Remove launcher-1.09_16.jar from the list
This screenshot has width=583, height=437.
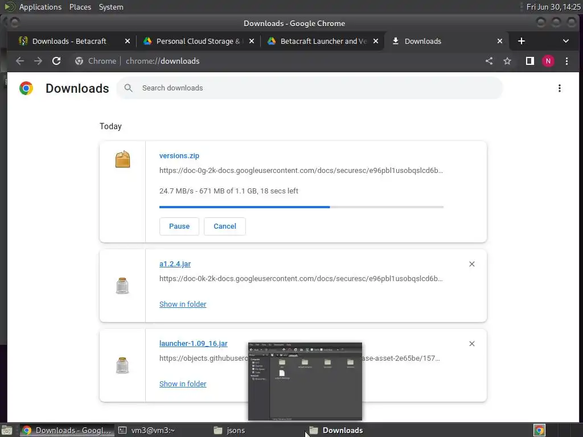(x=472, y=344)
